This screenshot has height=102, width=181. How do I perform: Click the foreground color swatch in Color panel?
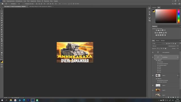click(153, 10)
